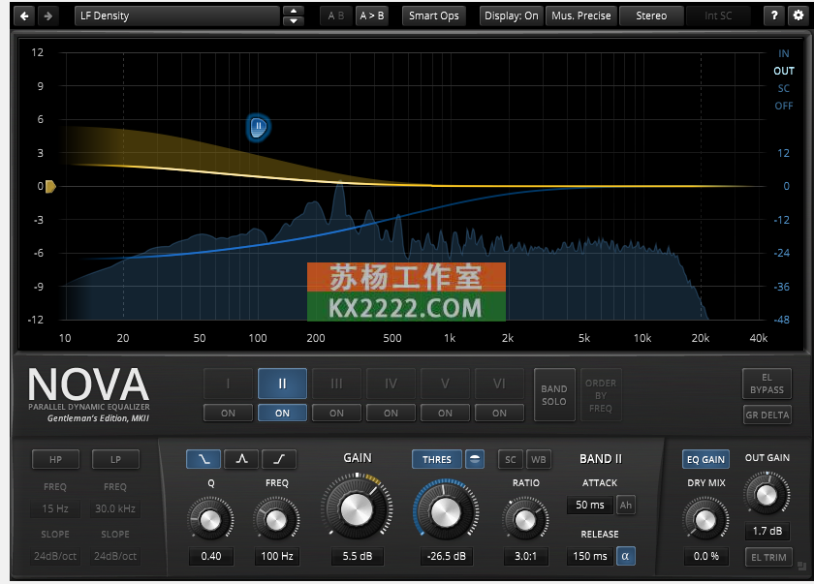The image size is (814, 584).
Task: Click the A > B copy button
Action: tap(372, 16)
